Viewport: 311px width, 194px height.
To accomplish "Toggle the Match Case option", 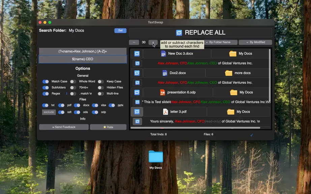I will 46,82.
